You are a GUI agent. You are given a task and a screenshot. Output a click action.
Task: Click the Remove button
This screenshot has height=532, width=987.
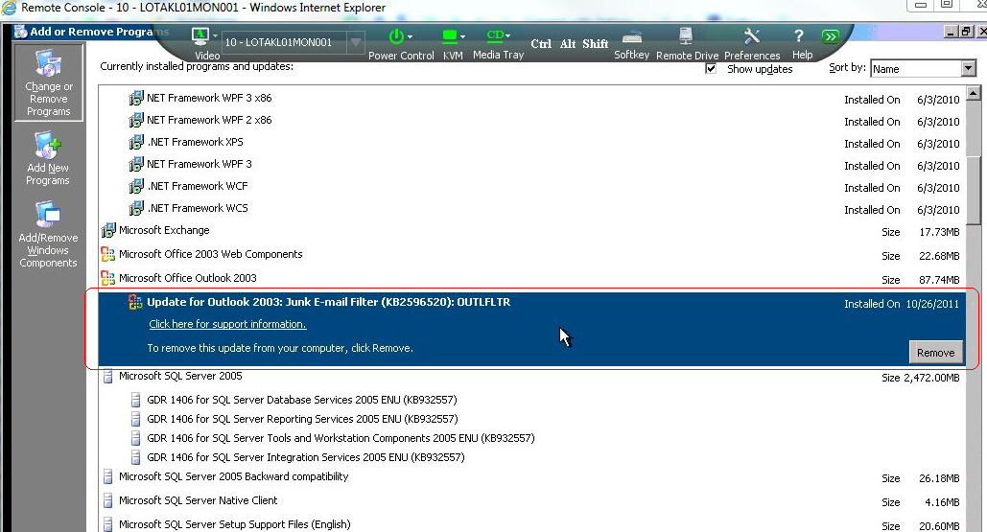click(x=935, y=353)
